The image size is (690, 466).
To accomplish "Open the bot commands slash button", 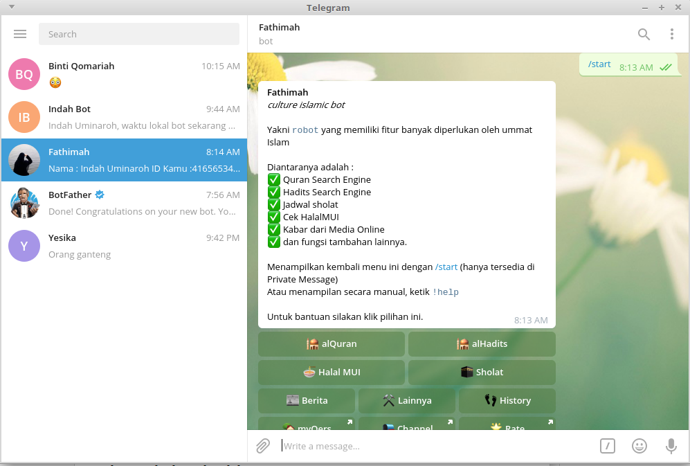I will [607, 446].
